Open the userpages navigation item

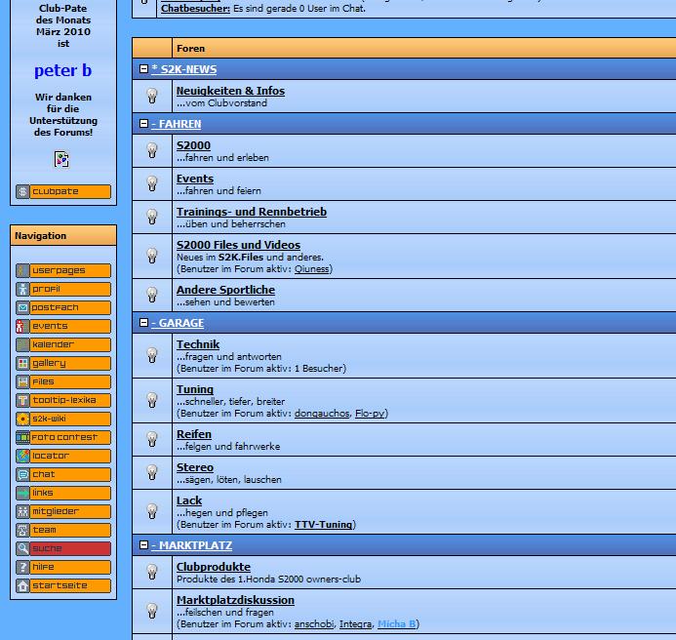tap(63, 270)
